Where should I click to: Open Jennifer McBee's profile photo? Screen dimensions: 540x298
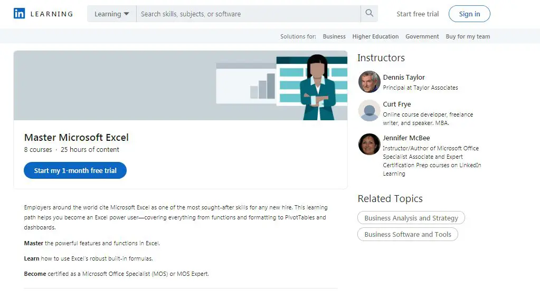369,144
